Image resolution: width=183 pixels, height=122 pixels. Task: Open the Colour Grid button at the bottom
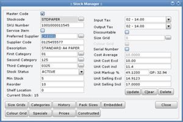16,113
